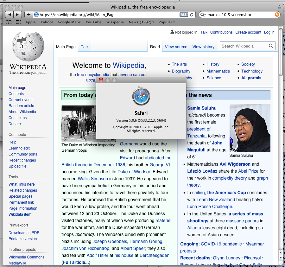Open the Current events sidebar link
285x267 pixels.
click(21, 99)
